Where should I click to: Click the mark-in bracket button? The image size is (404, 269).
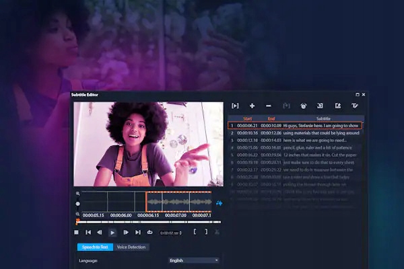click(x=195, y=232)
